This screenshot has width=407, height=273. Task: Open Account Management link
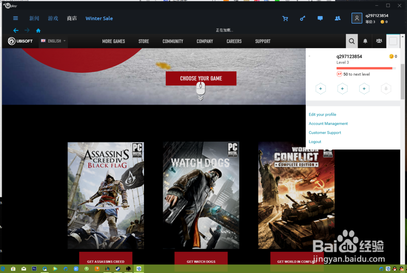328,123
